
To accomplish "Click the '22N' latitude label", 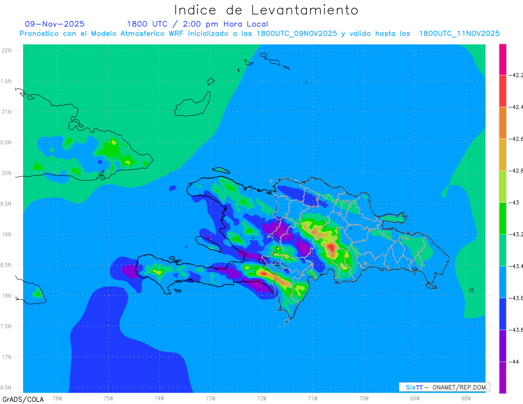I will pyautogui.click(x=7, y=51).
